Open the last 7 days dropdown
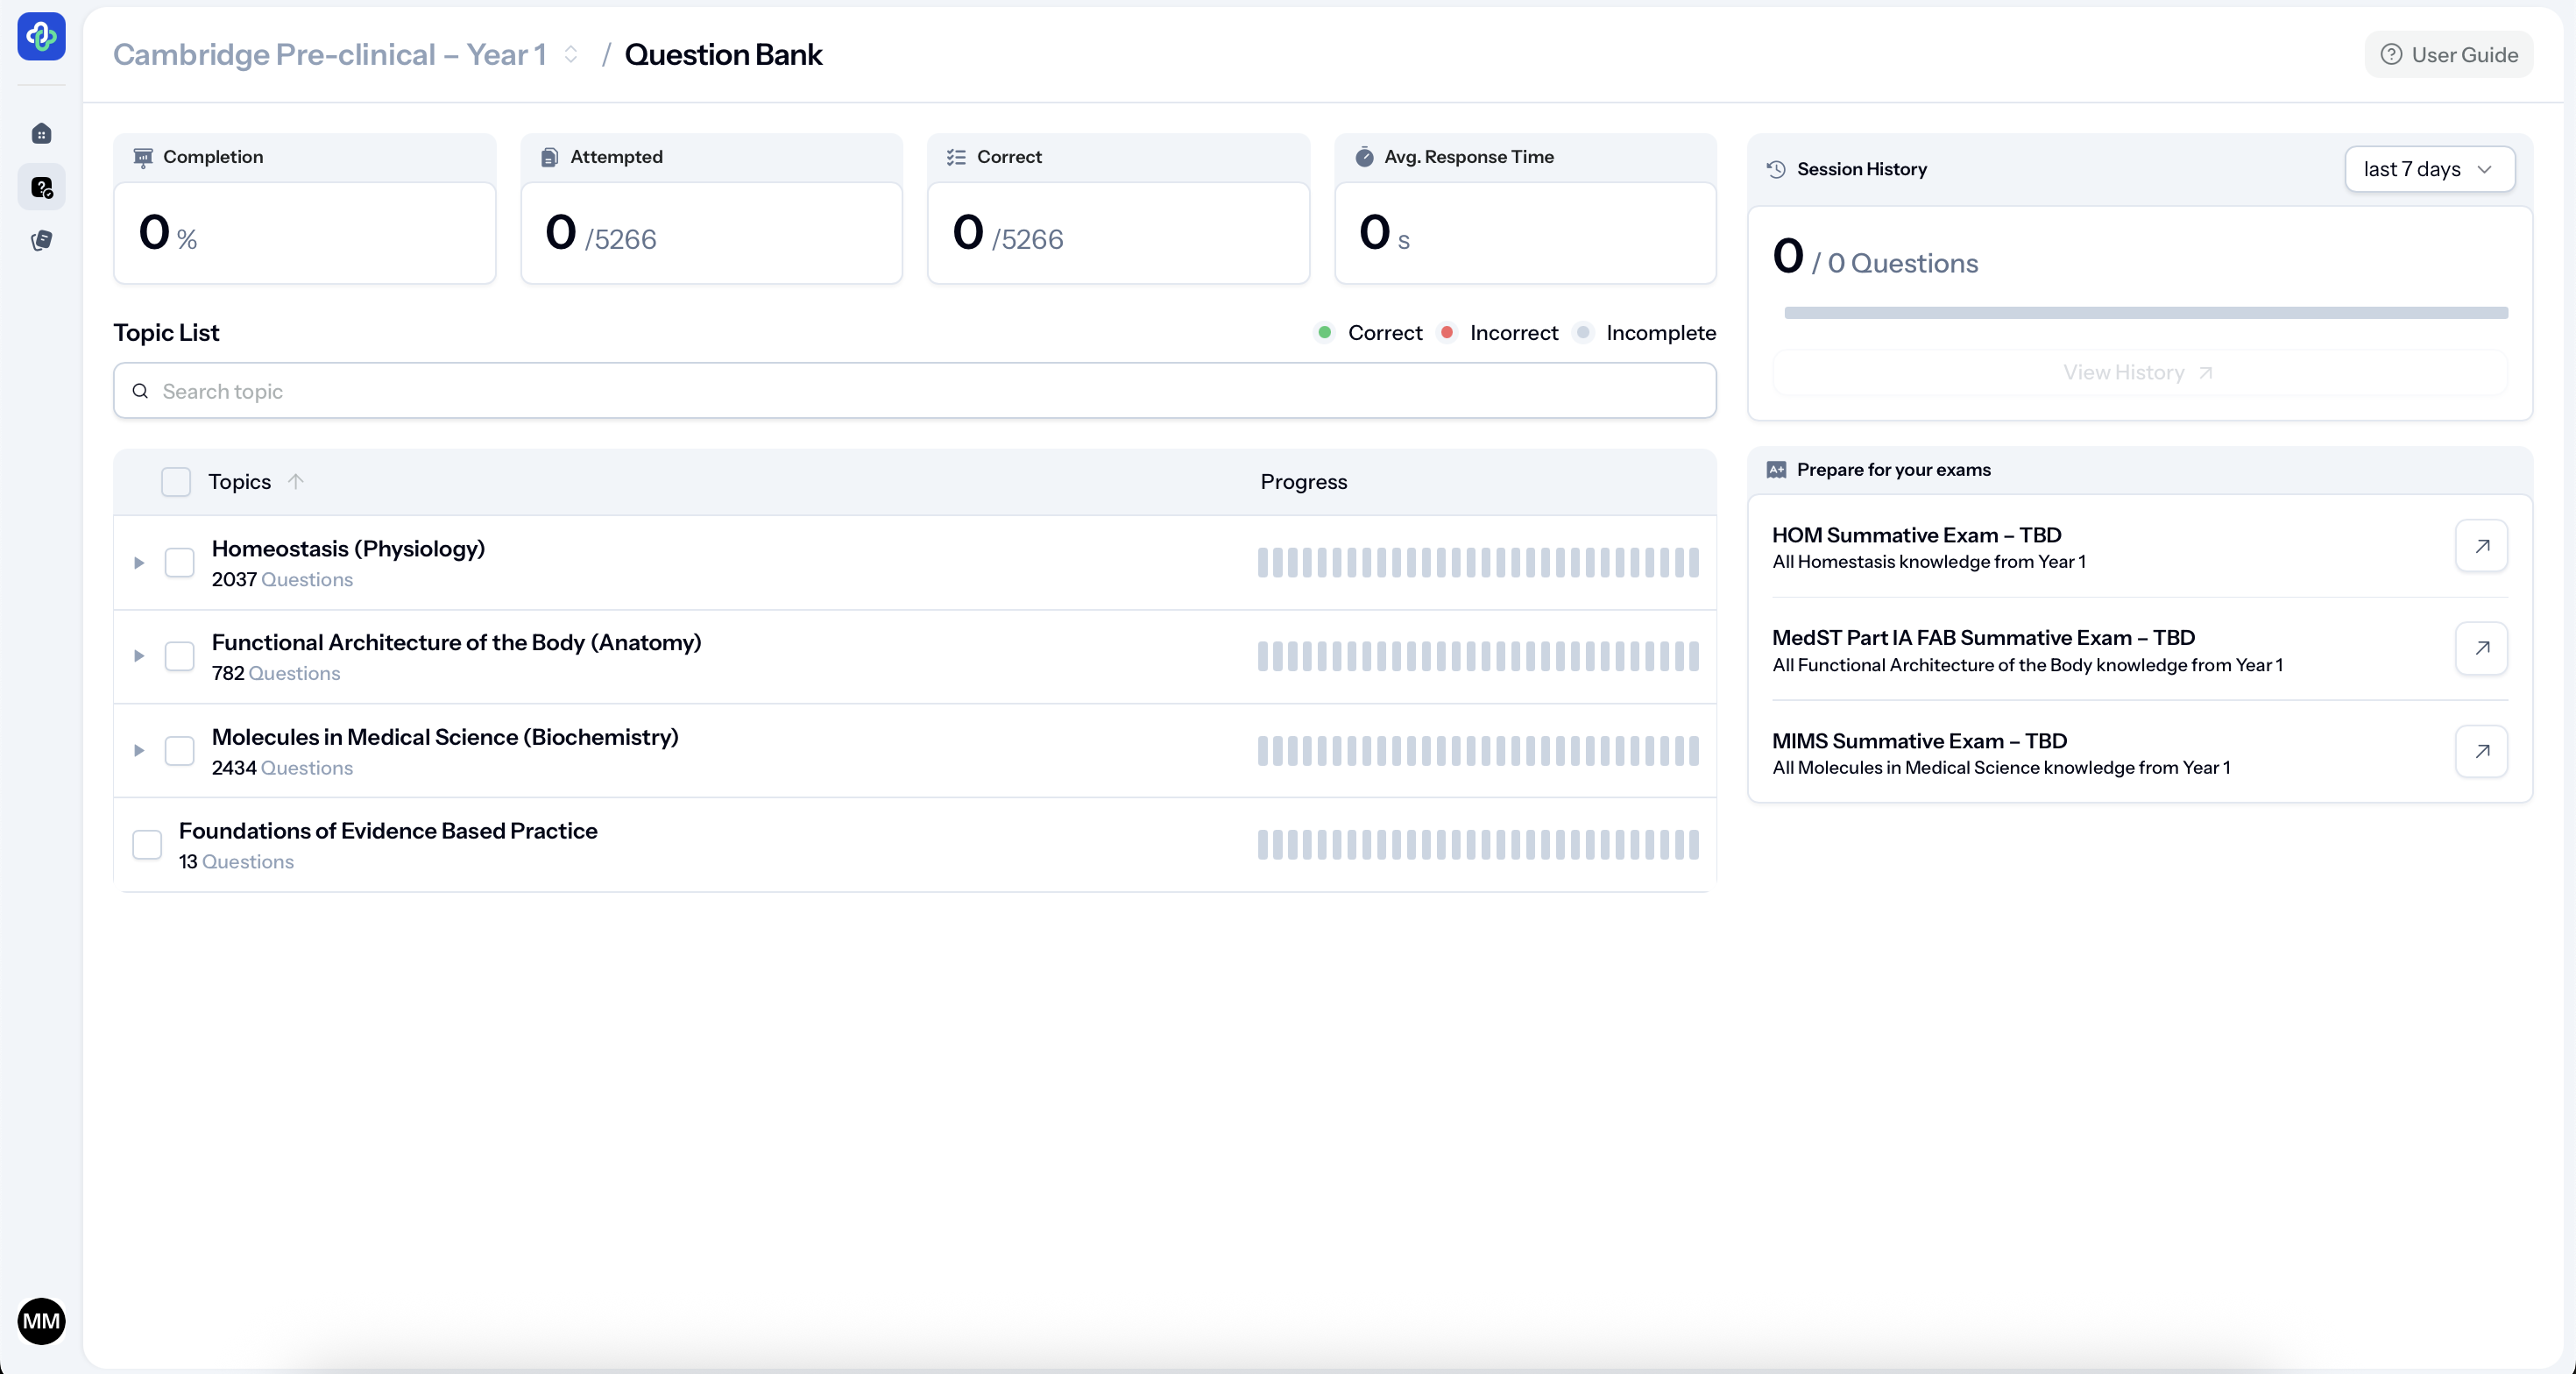2576x1374 pixels. coord(2429,169)
